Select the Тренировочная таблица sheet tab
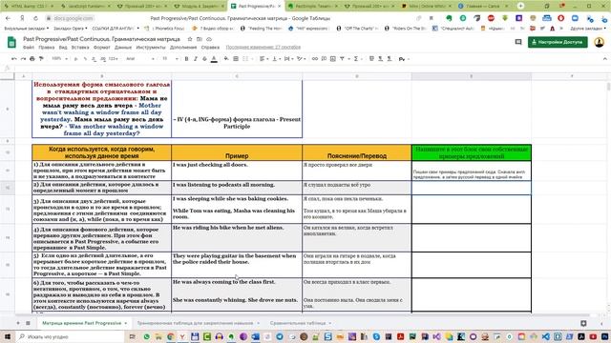Viewport: 611px width, 343px height. 198,323
